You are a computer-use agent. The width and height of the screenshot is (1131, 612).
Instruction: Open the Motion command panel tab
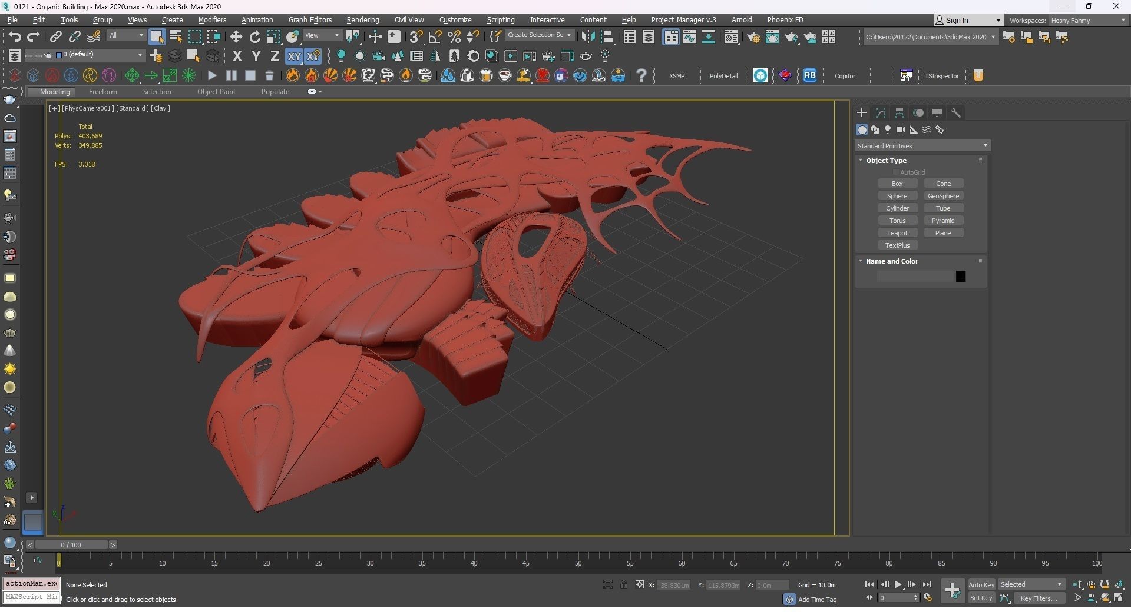pos(918,112)
